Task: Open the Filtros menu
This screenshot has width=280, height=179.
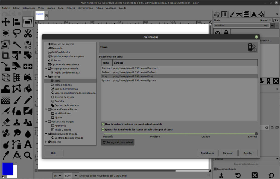Action: pos(99,8)
